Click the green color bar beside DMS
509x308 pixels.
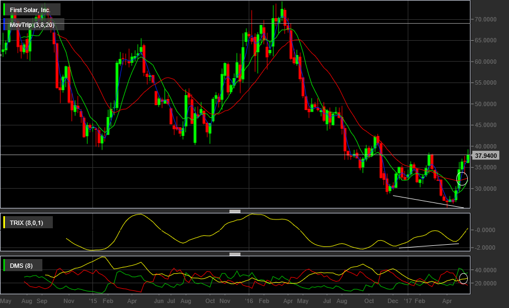[4, 265]
